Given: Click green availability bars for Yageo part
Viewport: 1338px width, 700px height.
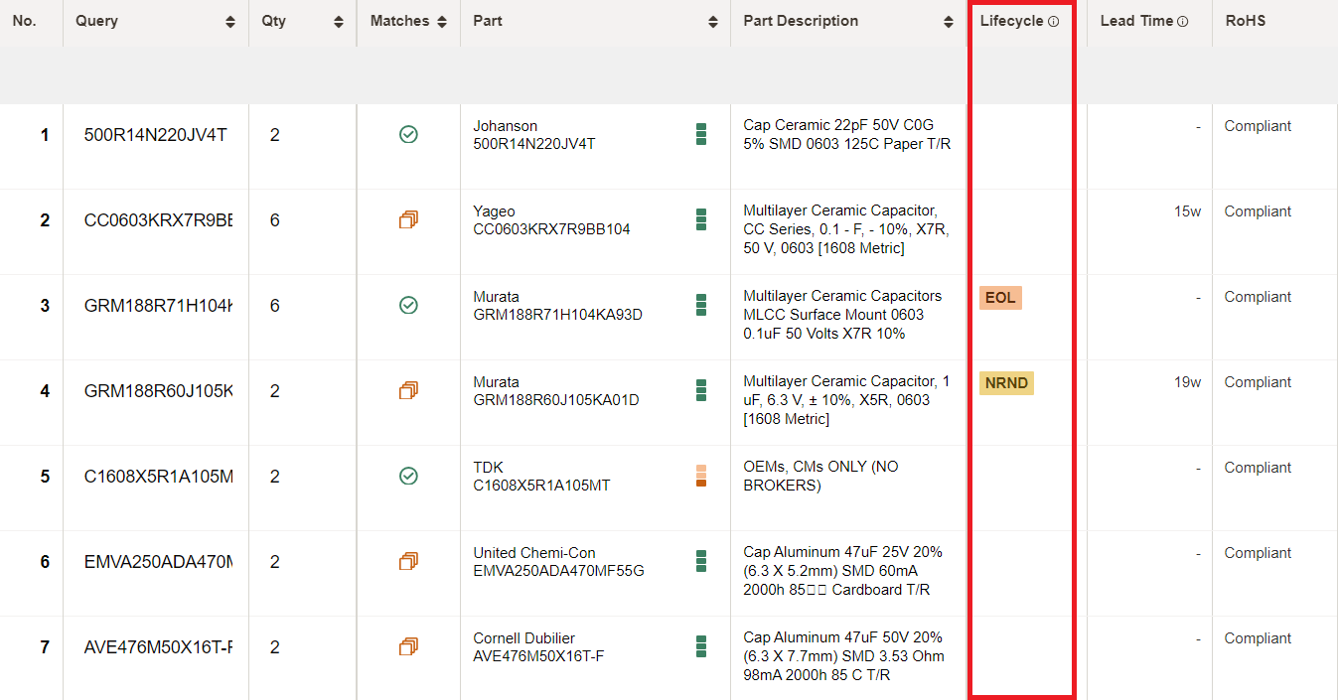Looking at the screenshot, I should pyautogui.click(x=701, y=219).
